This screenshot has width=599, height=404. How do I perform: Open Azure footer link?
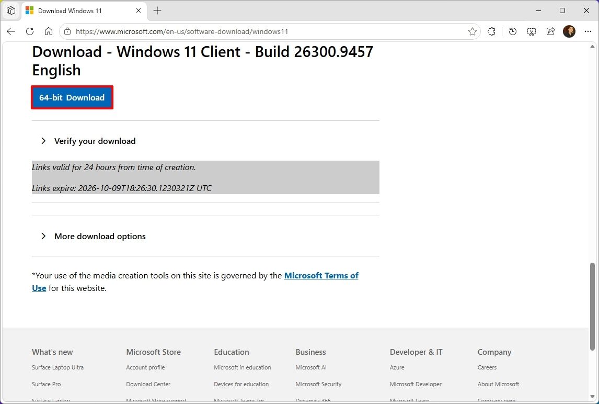click(397, 367)
